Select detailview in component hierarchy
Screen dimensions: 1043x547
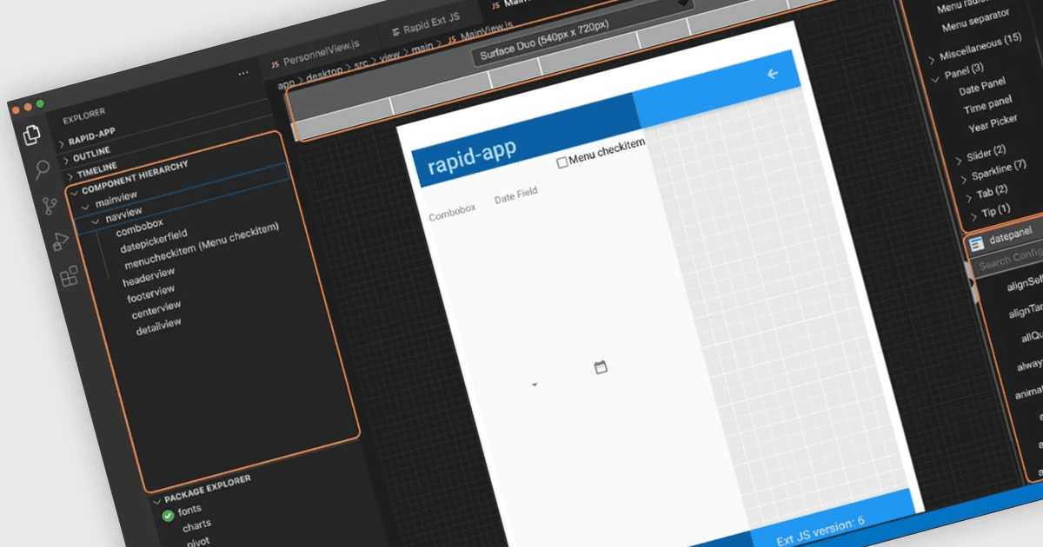click(x=158, y=326)
